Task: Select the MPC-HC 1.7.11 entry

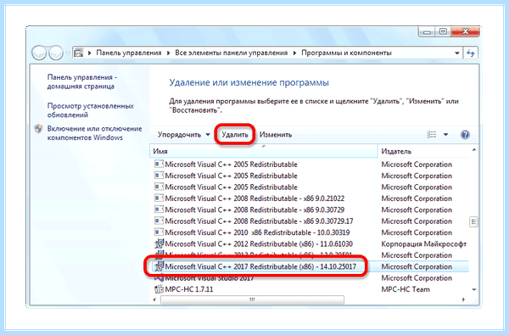Action: 310,289
